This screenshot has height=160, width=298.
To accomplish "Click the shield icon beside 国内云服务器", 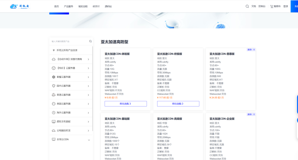I will 54,86.
